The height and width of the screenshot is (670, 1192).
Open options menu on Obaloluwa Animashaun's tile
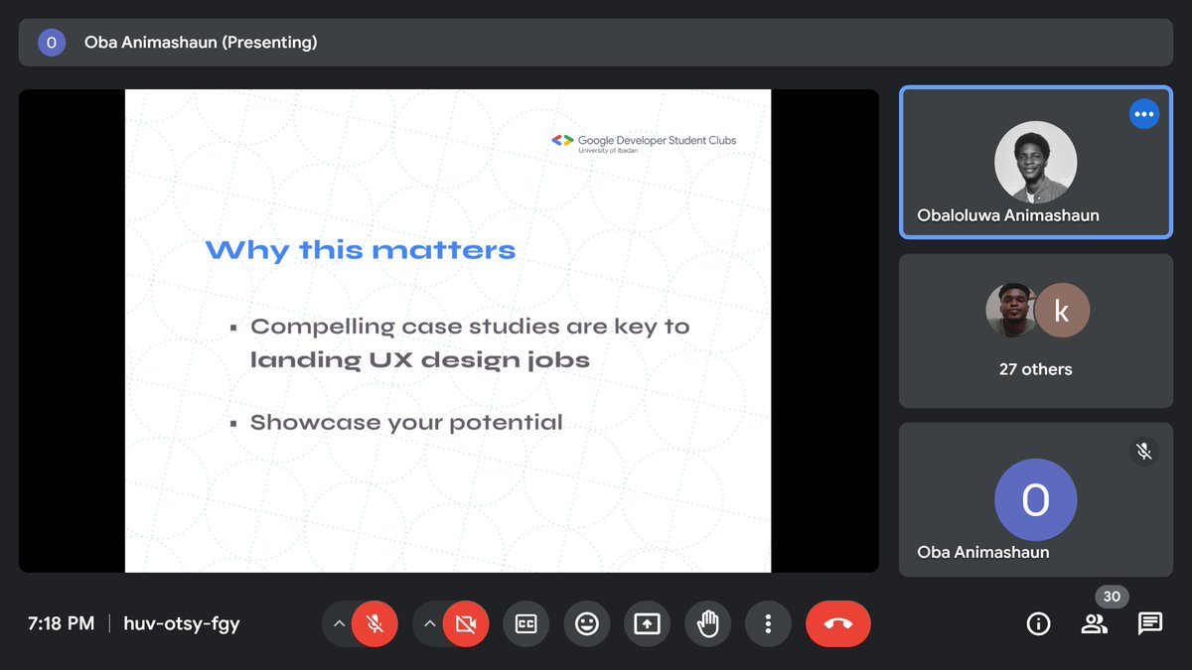pos(1144,113)
